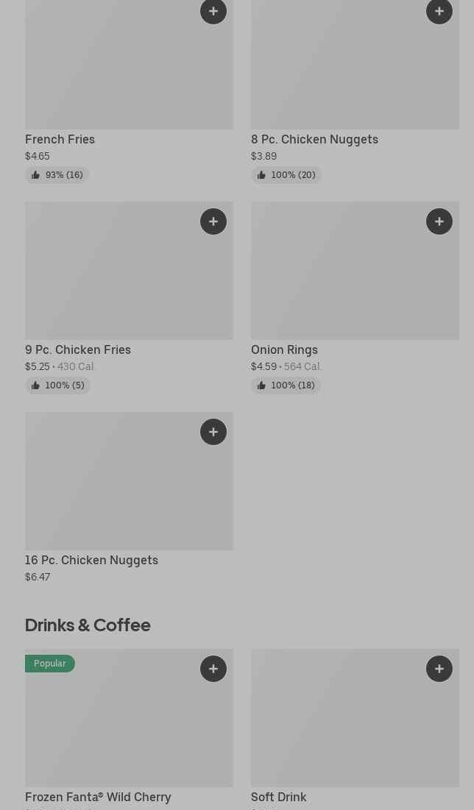Open the Onion Rings item title

coord(284,349)
